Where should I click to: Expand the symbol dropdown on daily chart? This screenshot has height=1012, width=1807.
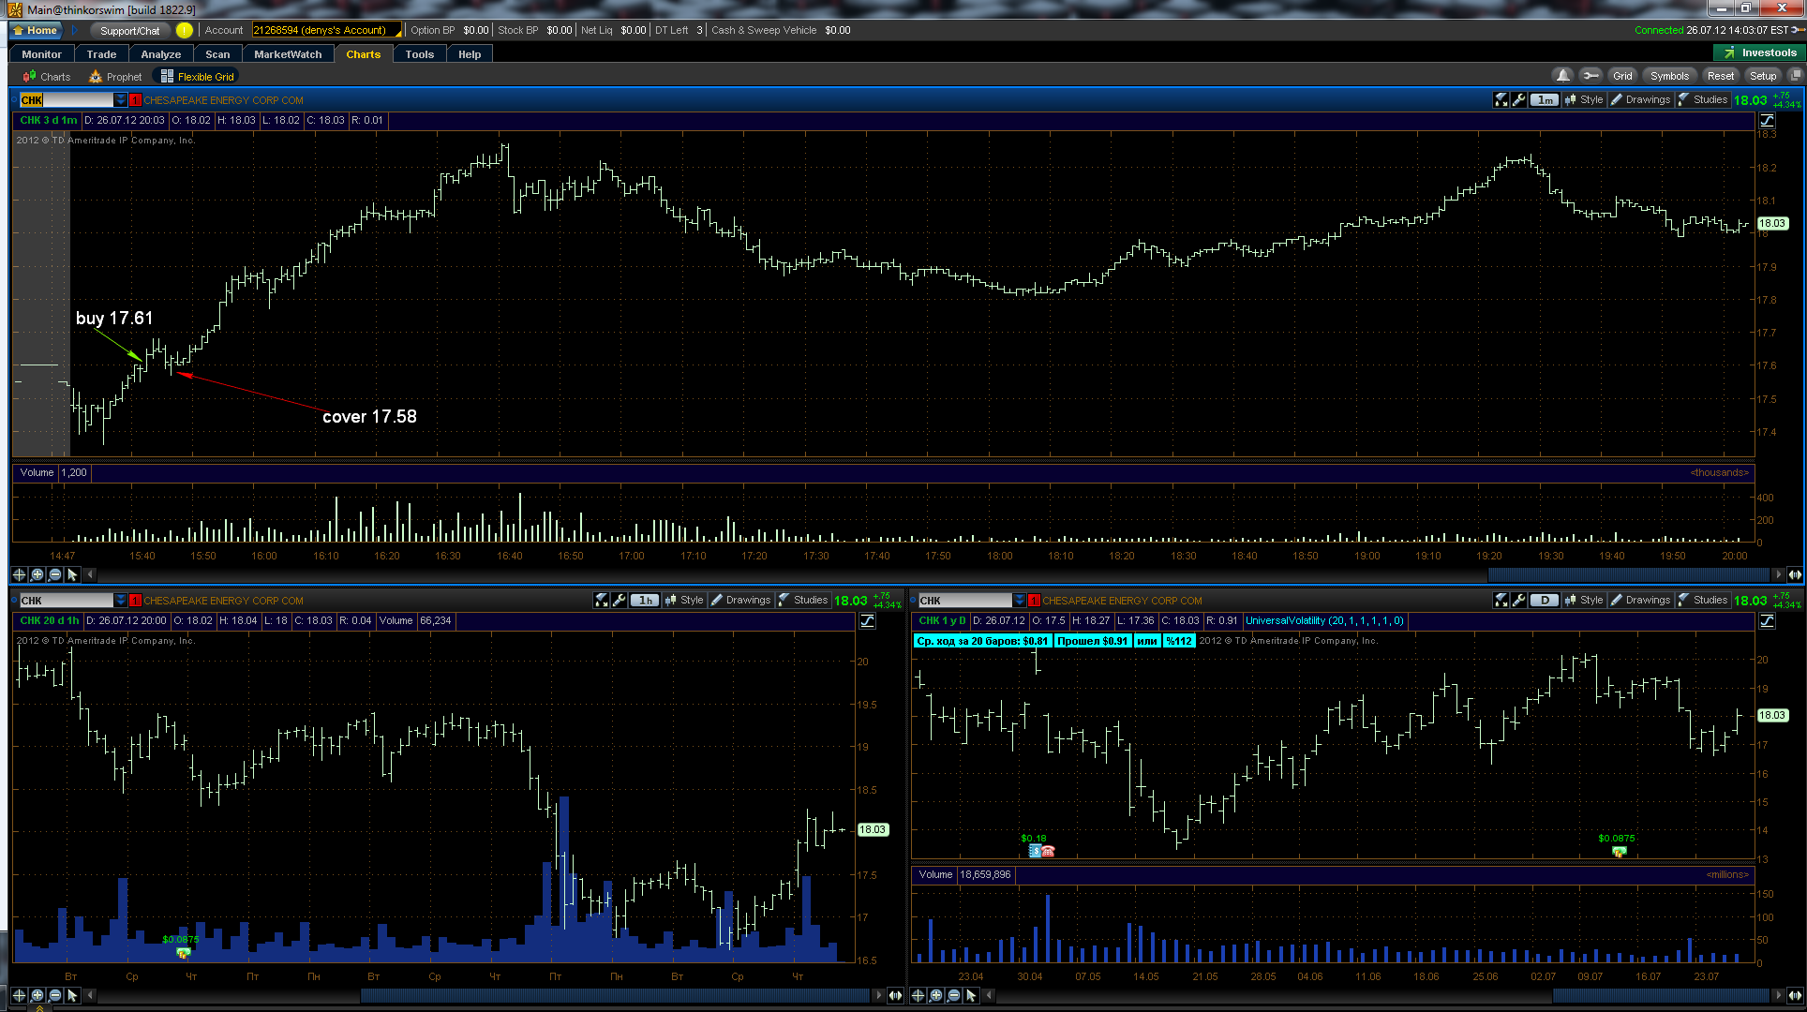pyautogui.click(x=1019, y=601)
